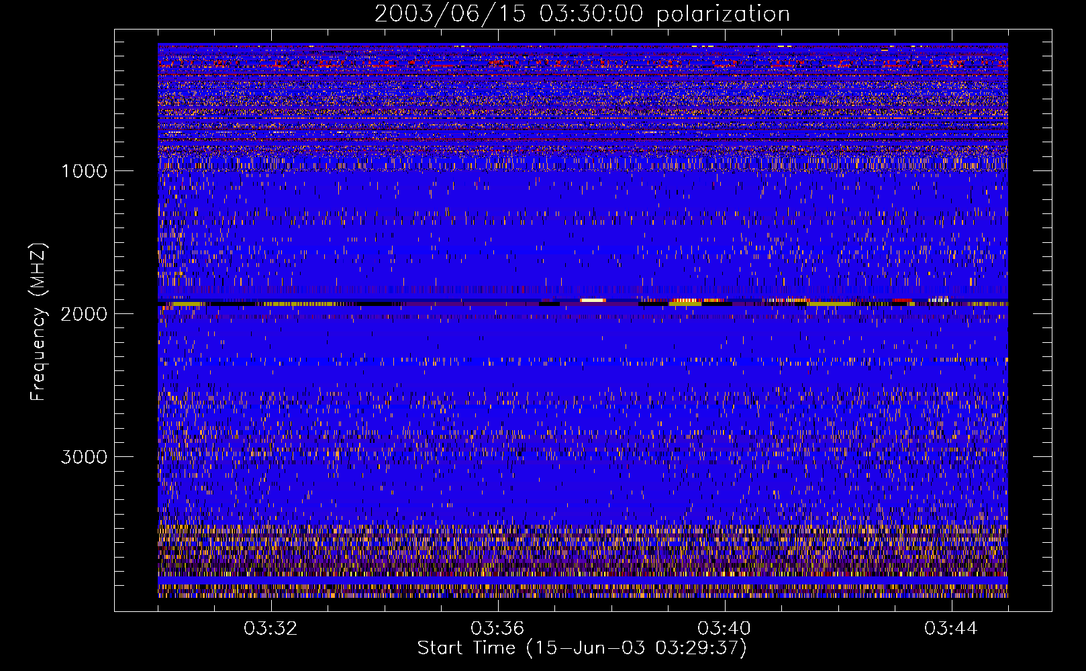1086x671 pixels.
Task: Click the 3000 frequency tick label
Action: pos(84,457)
